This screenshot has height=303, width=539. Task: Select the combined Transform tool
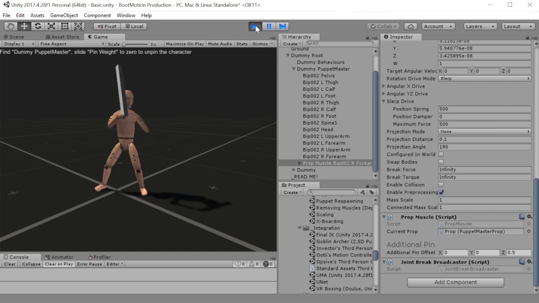pos(78,26)
